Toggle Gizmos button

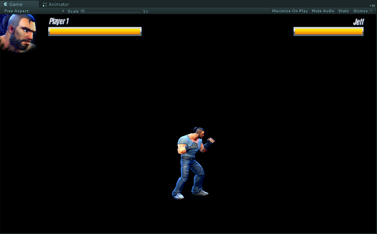(x=360, y=11)
